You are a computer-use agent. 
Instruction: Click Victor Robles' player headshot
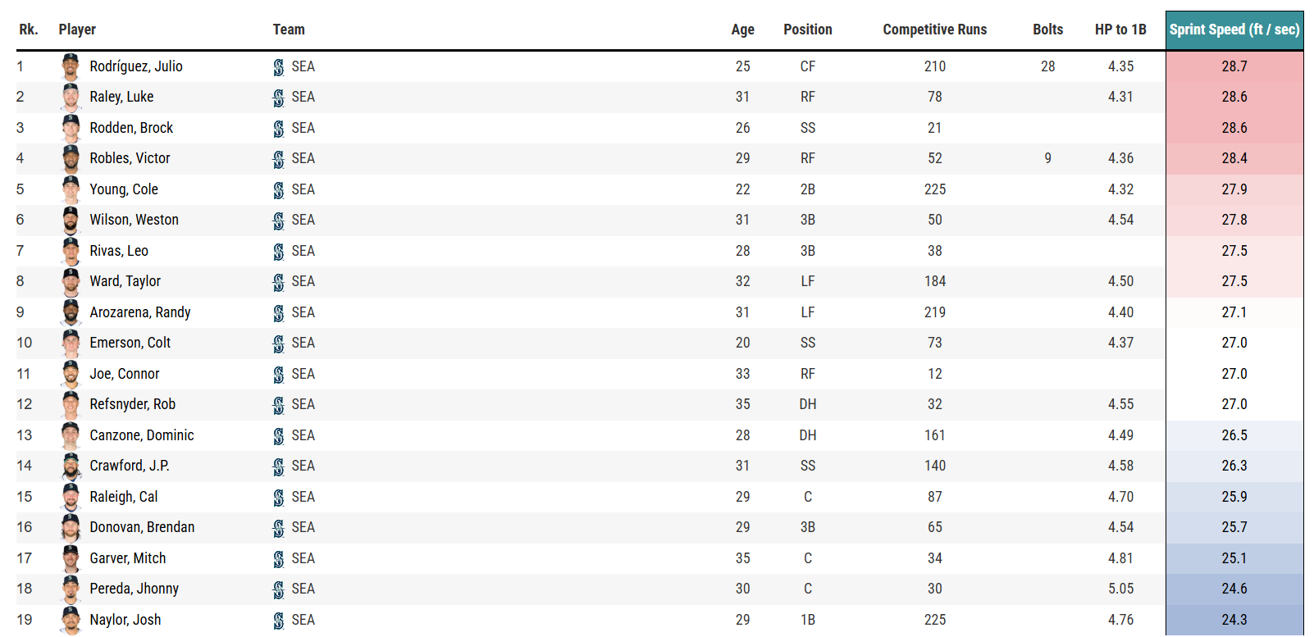point(71,159)
